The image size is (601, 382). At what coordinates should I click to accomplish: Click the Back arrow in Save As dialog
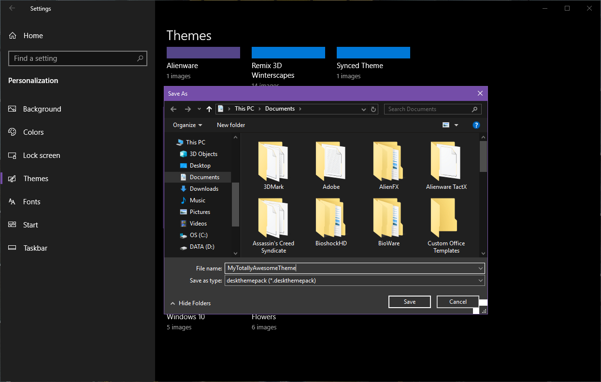174,109
